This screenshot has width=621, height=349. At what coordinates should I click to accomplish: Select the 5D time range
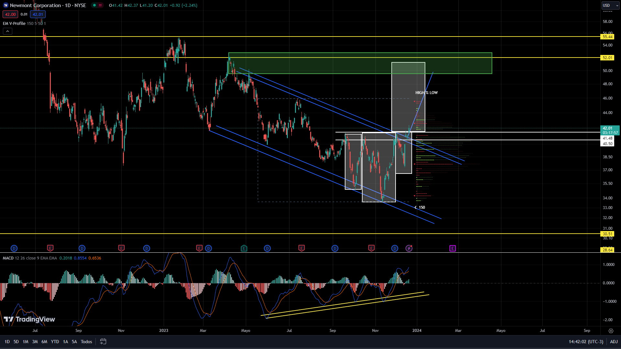coord(16,342)
